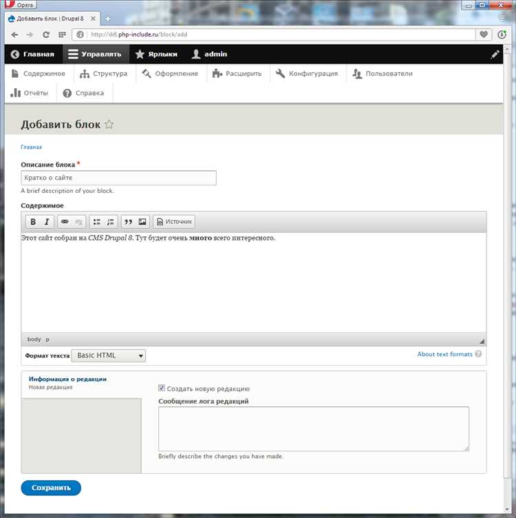
Task: Open Ярлыки shortcuts menu
Action: (x=156, y=54)
